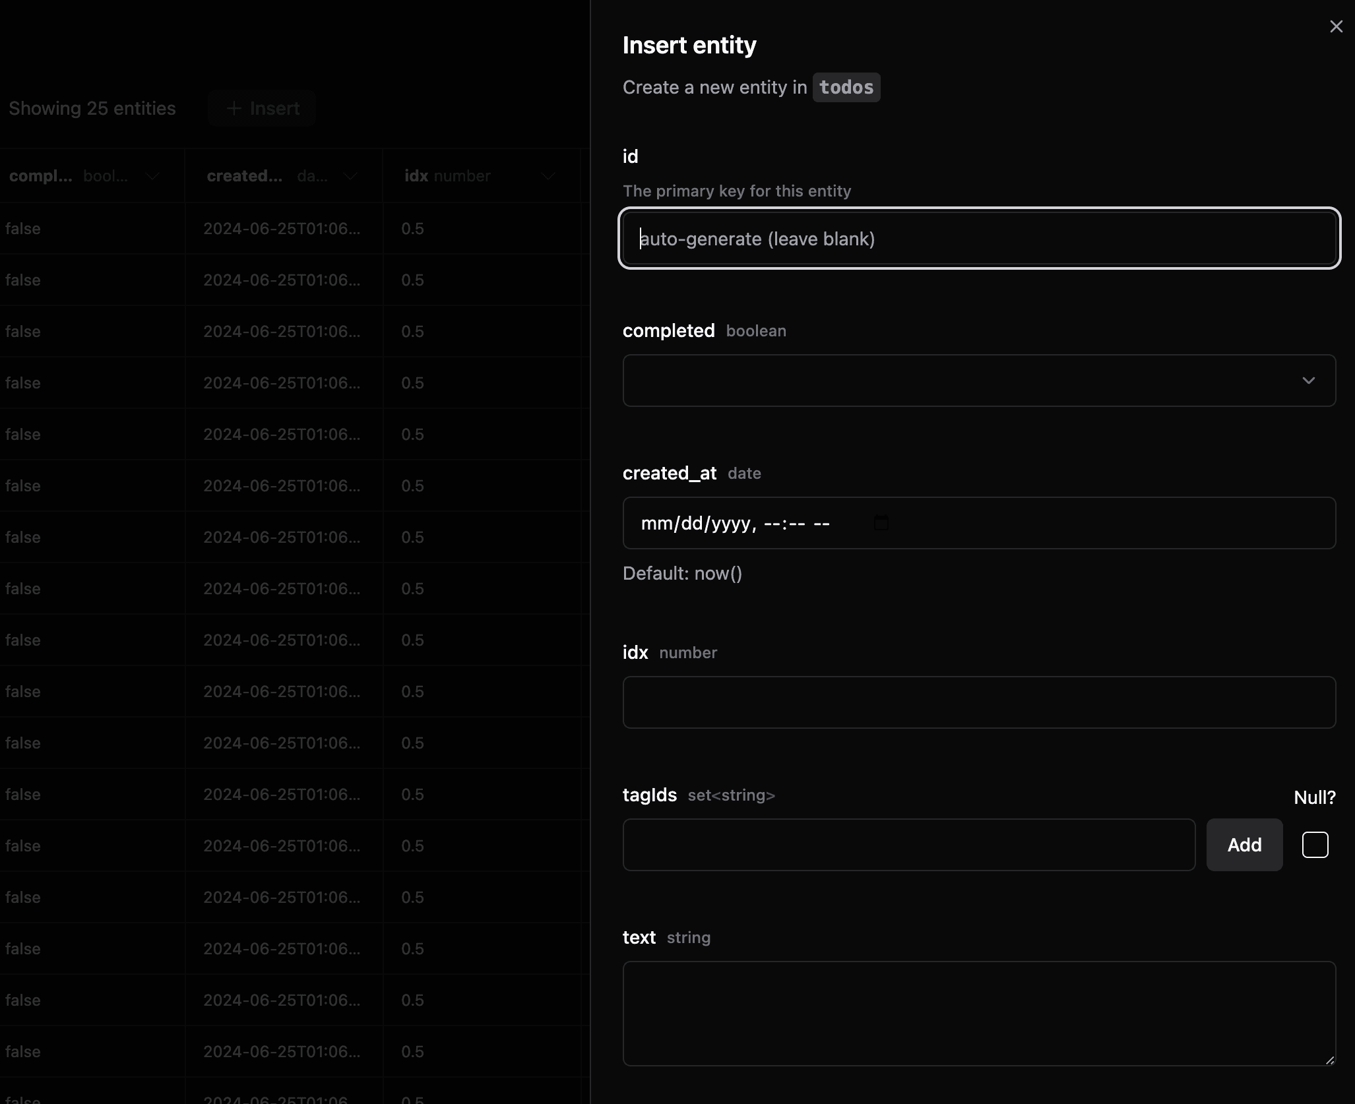Click the idx number input field
Viewport: 1355px width, 1104px height.
point(979,702)
